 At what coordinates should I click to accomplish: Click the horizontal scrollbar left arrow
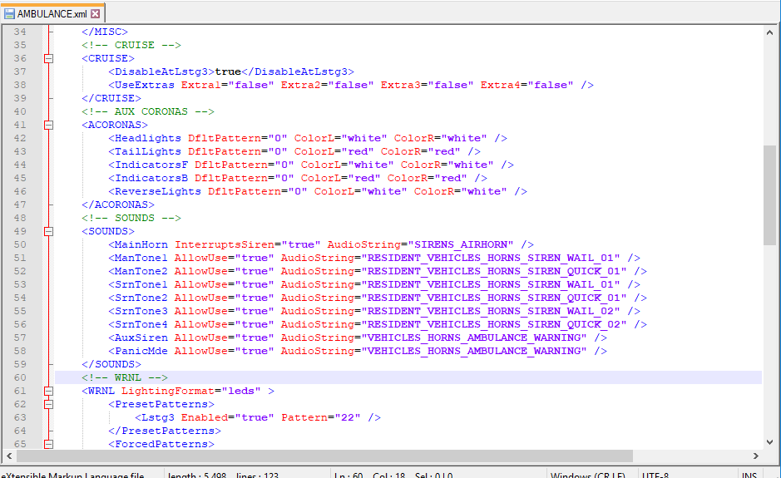coord(9,456)
